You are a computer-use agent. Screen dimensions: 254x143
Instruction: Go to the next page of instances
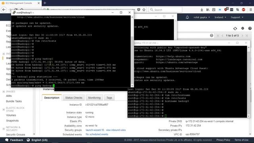(242, 35)
